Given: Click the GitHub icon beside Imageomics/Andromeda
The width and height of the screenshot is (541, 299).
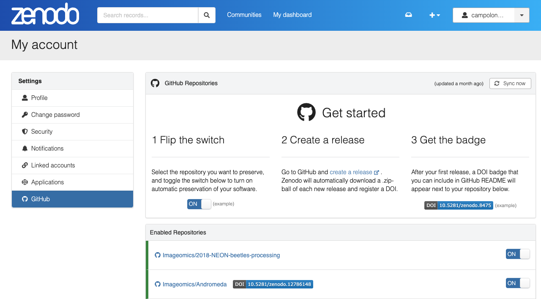Looking at the screenshot, I should (x=158, y=284).
